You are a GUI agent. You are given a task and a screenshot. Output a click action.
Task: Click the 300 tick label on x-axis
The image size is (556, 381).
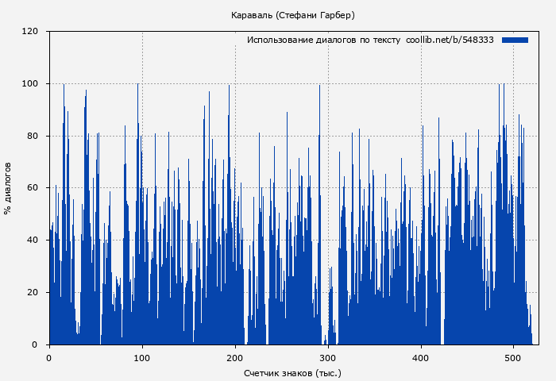[328, 357]
